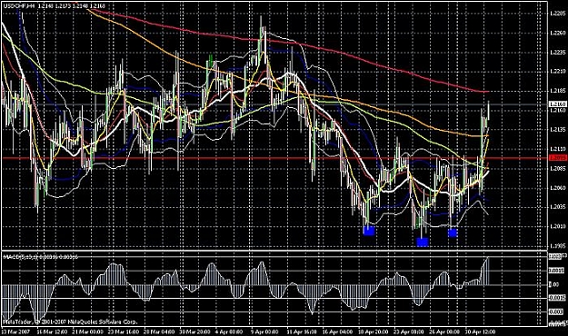Select the 1.2010 price axis label
This screenshot has width=568, height=336.
pos(558,226)
